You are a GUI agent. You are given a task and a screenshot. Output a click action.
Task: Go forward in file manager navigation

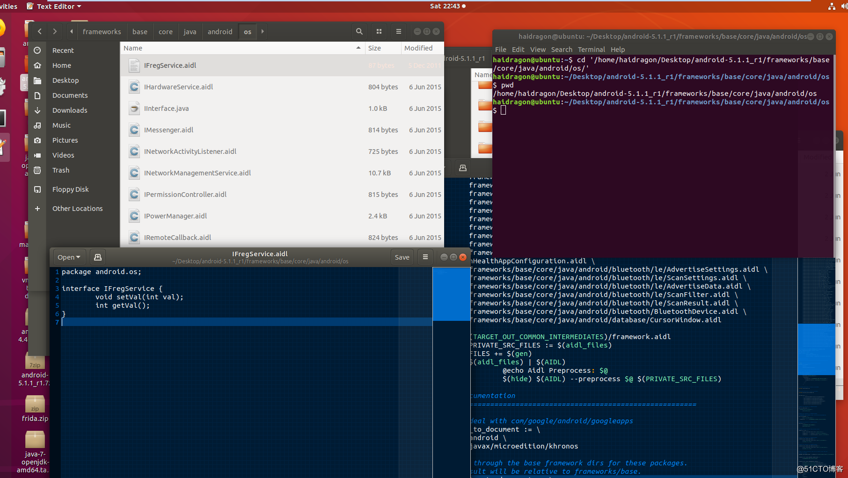tap(55, 31)
